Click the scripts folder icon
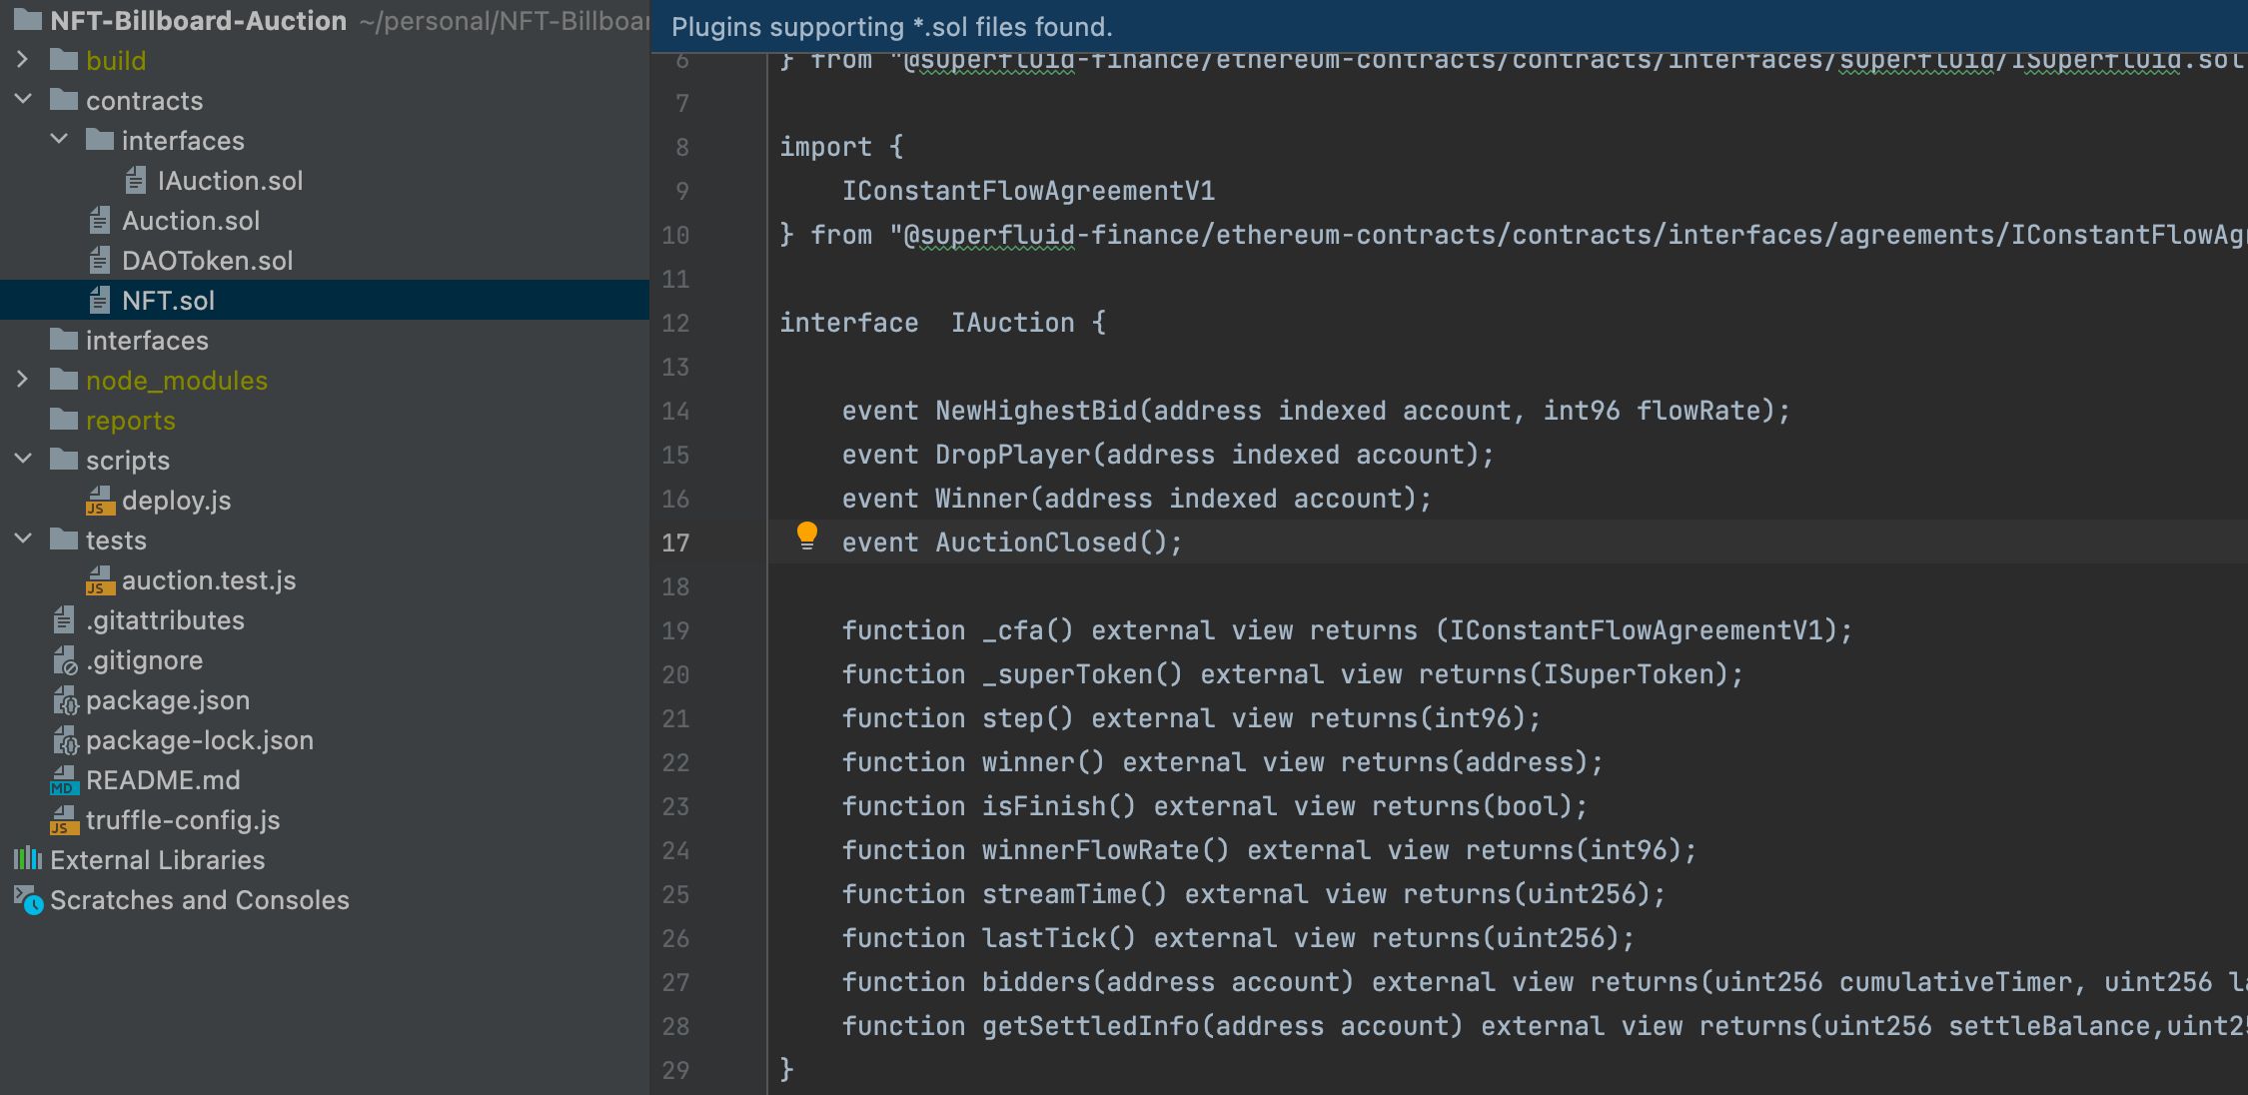This screenshot has width=2248, height=1095. [x=64, y=460]
